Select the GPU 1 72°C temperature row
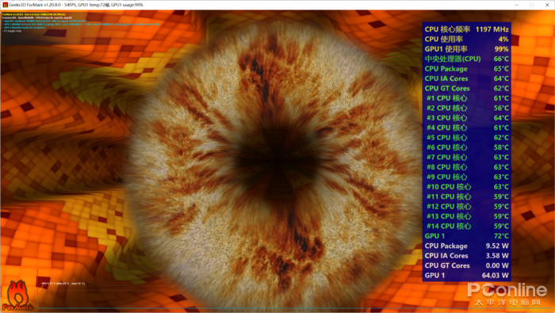Image resolution: width=555 pixels, height=313 pixels. (x=466, y=236)
